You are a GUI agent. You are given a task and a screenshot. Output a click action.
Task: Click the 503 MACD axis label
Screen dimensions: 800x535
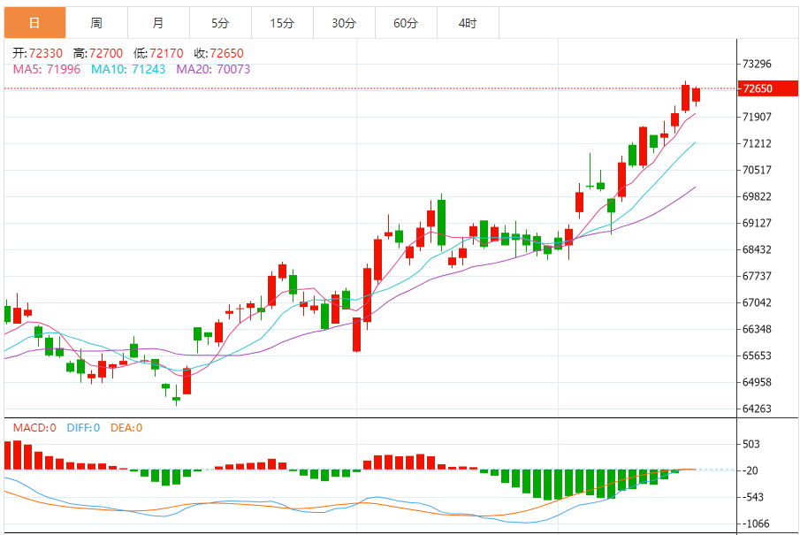pyautogui.click(x=751, y=444)
